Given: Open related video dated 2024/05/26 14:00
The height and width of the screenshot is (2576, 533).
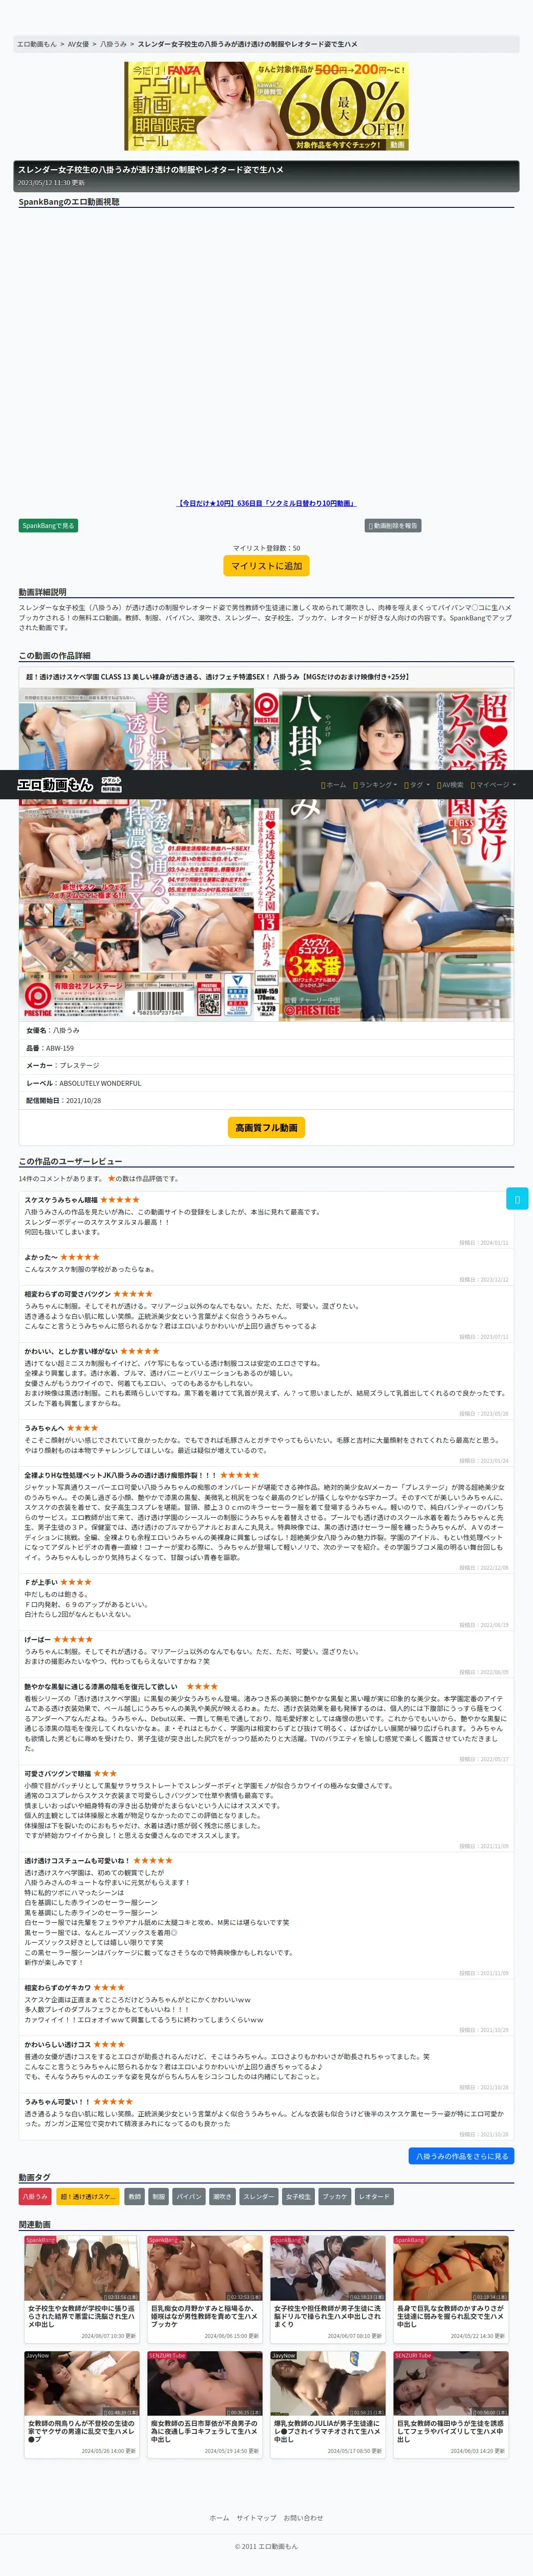Looking at the screenshot, I should [x=82, y=2404].
